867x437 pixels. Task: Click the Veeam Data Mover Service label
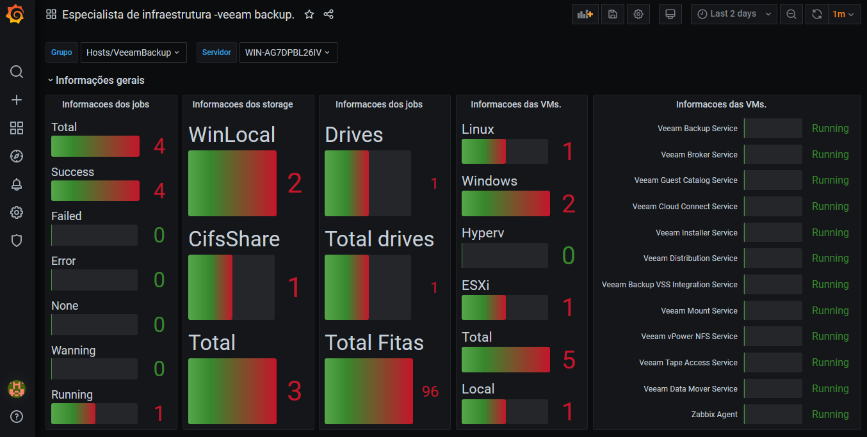[690, 389]
